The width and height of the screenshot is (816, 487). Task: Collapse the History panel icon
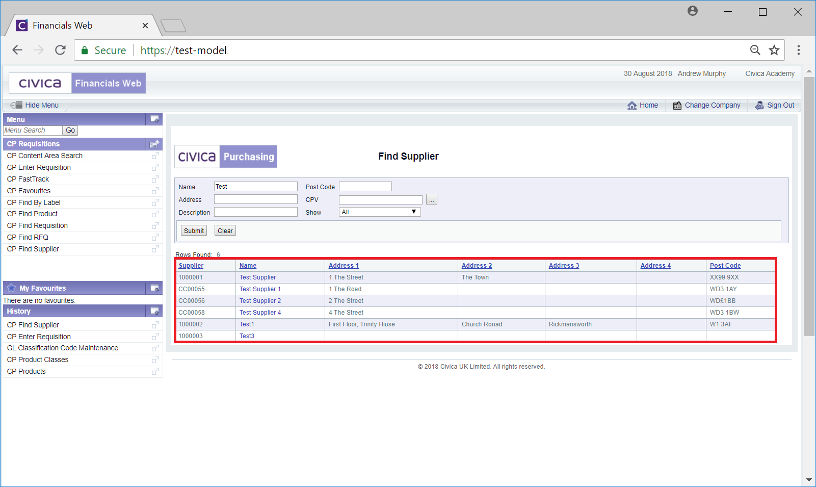(x=154, y=311)
